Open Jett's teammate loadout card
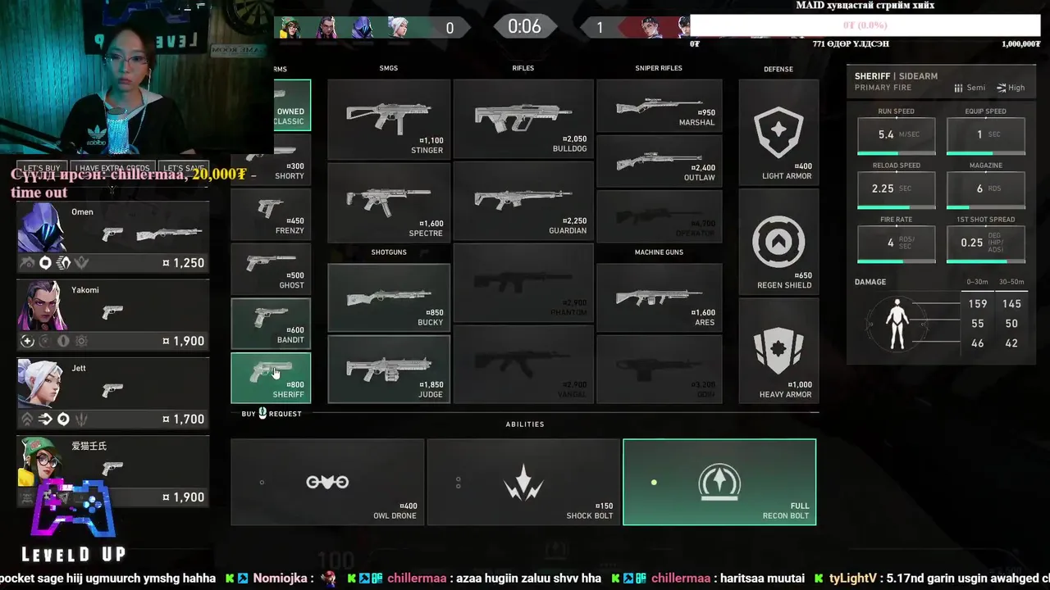The width and height of the screenshot is (1050, 590). click(113, 394)
